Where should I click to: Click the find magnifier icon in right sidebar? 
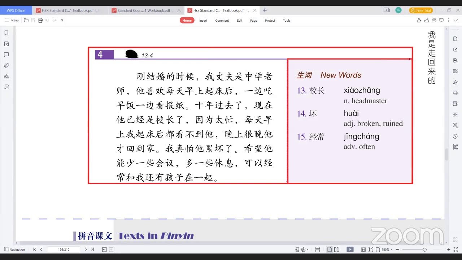pos(455,125)
